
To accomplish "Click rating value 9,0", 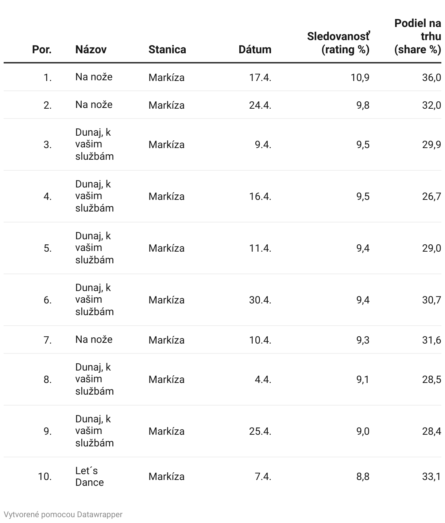I will (363, 431).
